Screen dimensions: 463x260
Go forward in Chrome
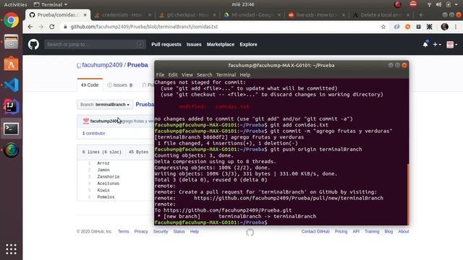41,27
